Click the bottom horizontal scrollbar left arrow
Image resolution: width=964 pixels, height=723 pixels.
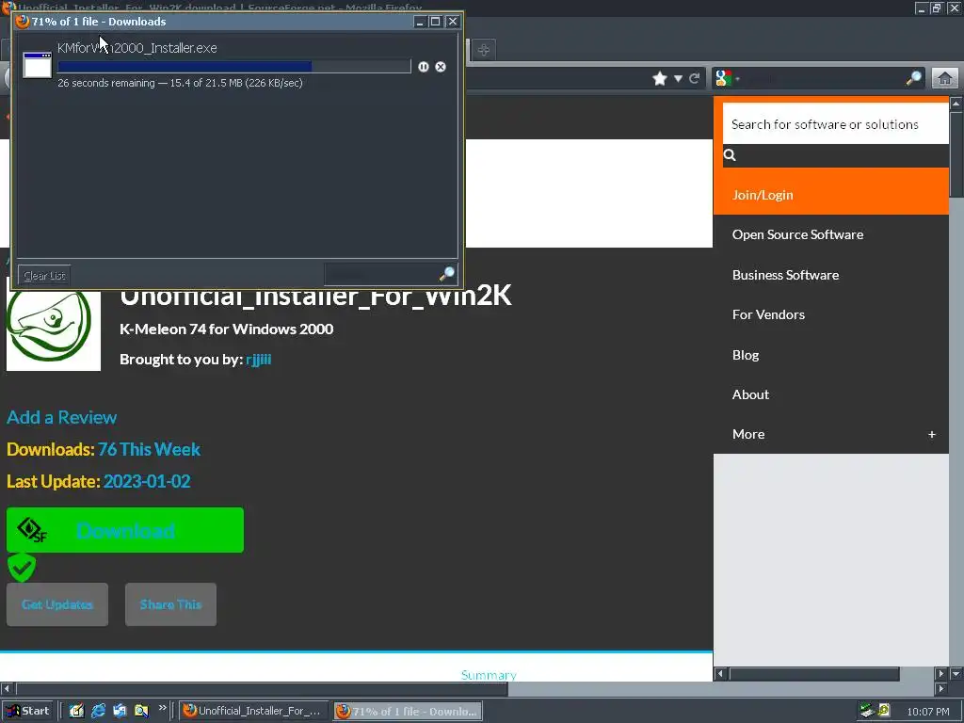7,689
